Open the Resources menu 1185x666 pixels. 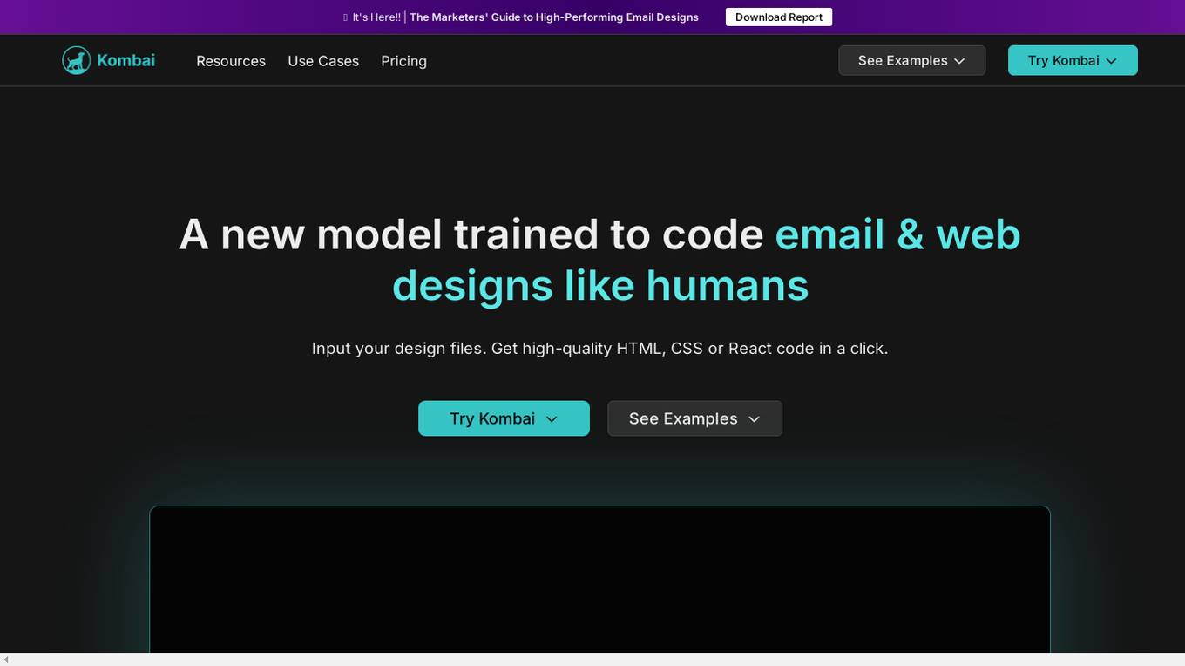[231, 61]
